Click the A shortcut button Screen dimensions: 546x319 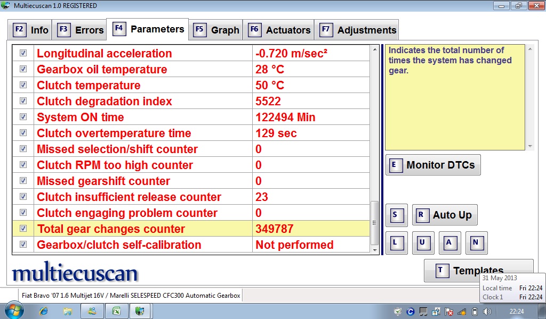(450, 242)
